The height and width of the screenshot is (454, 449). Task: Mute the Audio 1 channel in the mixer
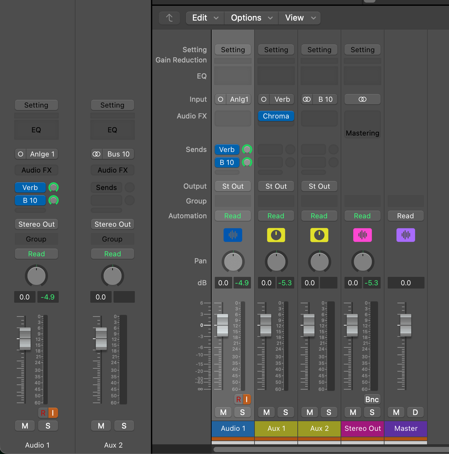tap(223, 412)
